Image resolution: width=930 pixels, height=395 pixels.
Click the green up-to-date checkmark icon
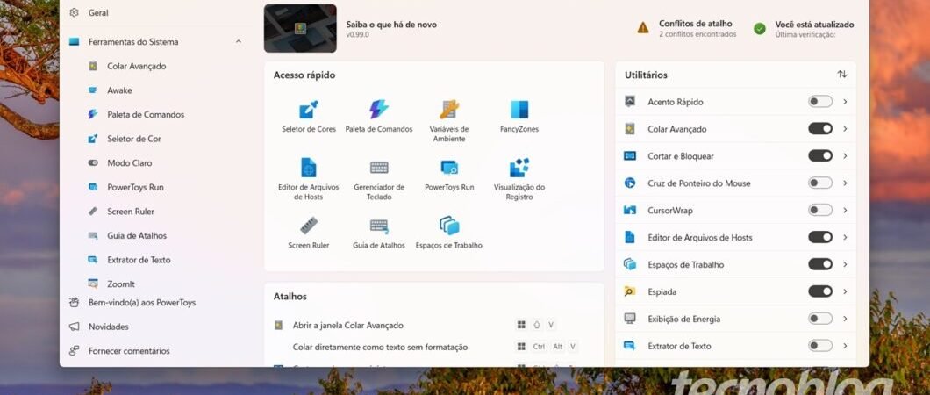pyautogui.click(x=760, y=28)
